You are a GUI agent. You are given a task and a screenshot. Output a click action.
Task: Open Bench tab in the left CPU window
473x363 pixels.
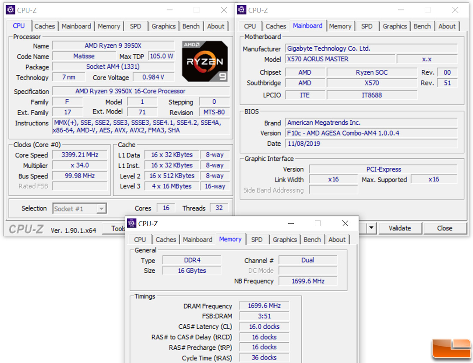click(191, 26)
